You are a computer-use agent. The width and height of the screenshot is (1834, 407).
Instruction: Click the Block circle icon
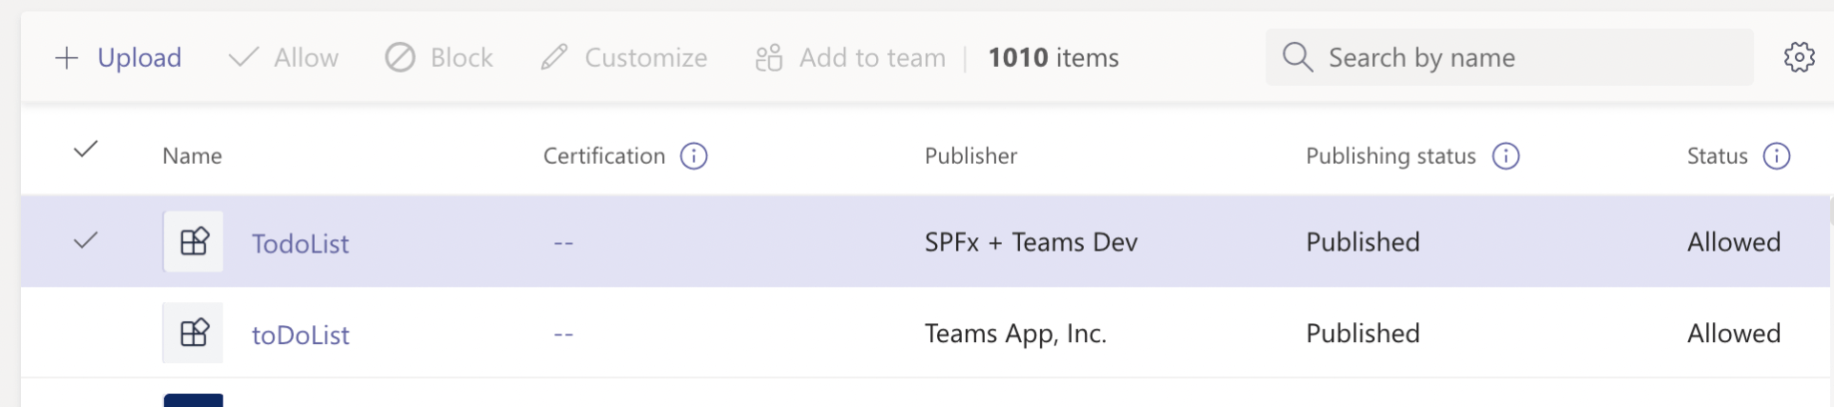[400, 58]
